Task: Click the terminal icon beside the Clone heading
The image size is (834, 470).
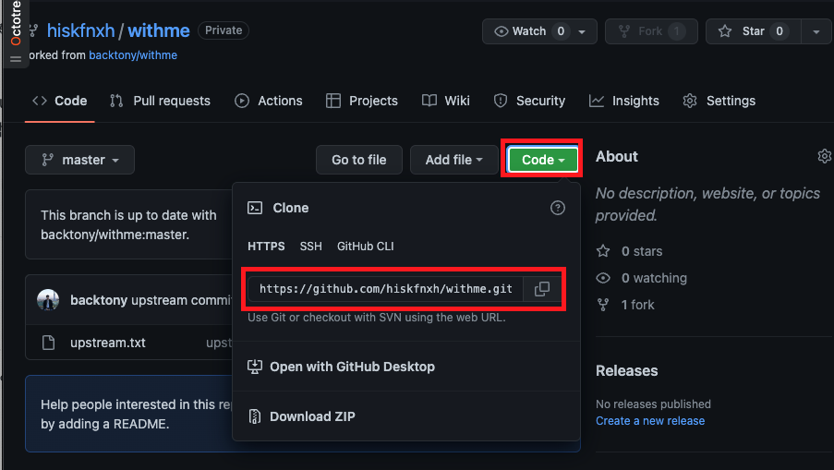Action: [255, 208]
